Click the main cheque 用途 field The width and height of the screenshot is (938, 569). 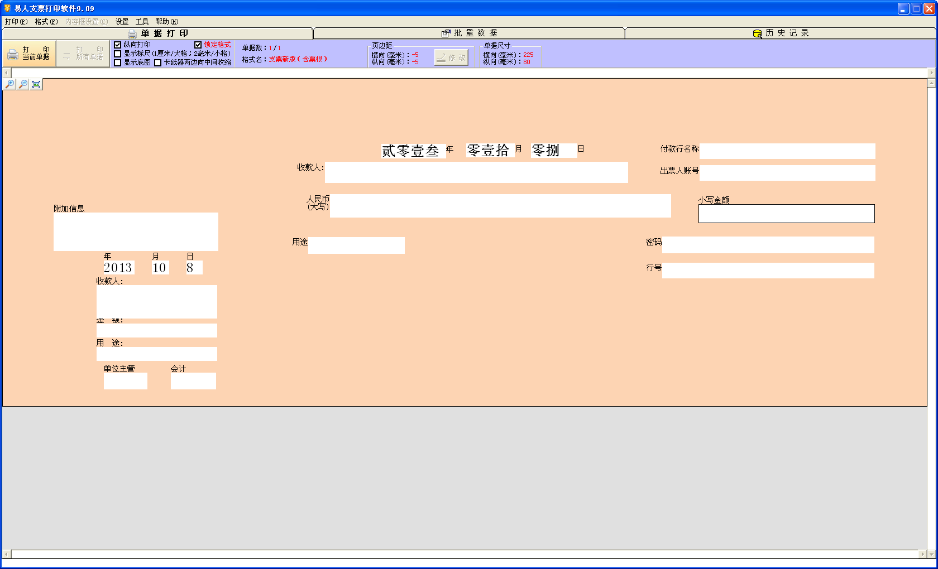[x=356, y=245]
